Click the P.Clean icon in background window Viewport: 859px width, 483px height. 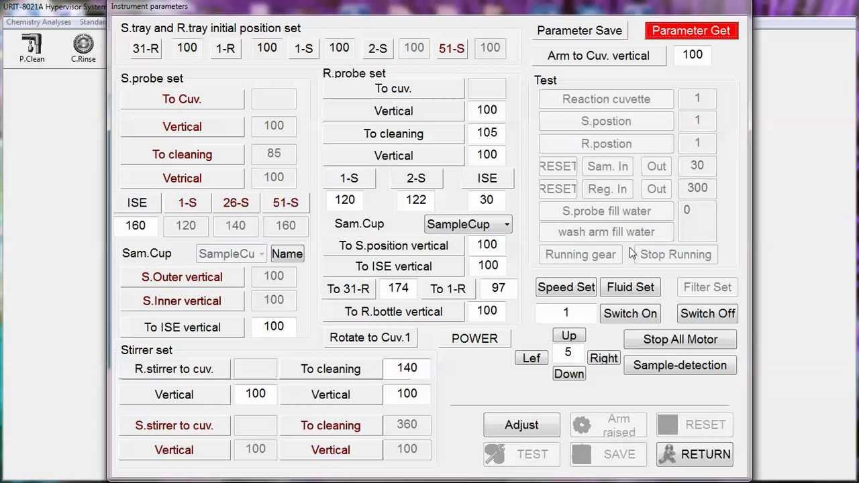(x=32, y=48)
